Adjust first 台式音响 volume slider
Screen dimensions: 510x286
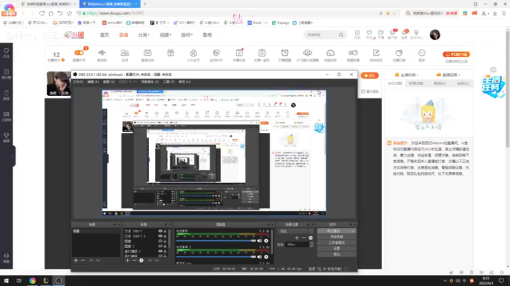click(216, 241)
